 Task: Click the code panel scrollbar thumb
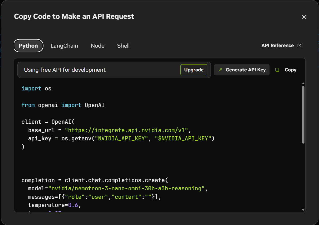coord(303,114)
